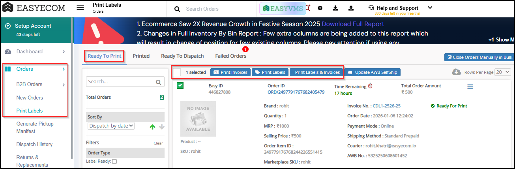
Task: Uncheck the green checkbox for order 446827808
Action: click(x=180, y=86)
